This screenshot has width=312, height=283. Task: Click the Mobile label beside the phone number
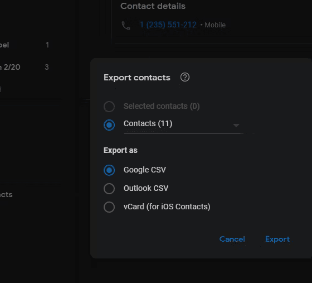pos(215,25)
